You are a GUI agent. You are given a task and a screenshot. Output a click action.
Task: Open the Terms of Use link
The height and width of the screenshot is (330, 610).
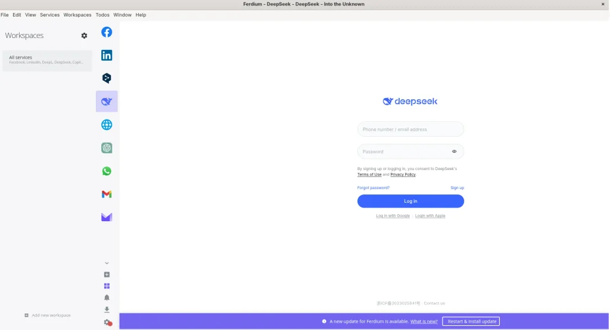[369, 175]
